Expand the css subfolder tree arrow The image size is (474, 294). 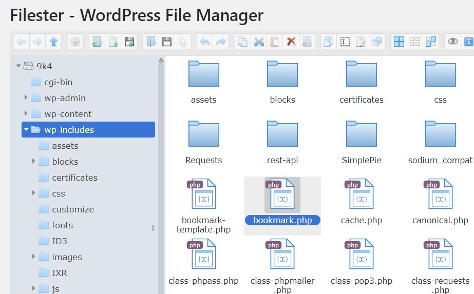click(x=33, y=193)
